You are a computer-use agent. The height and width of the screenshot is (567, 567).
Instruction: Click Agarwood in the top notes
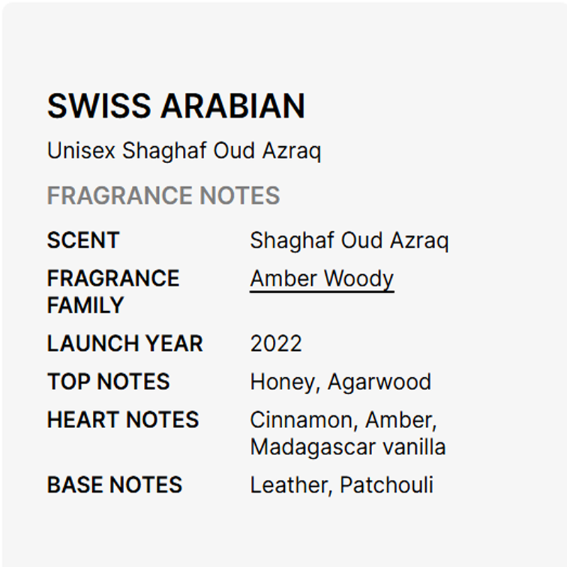click(379, 382)
